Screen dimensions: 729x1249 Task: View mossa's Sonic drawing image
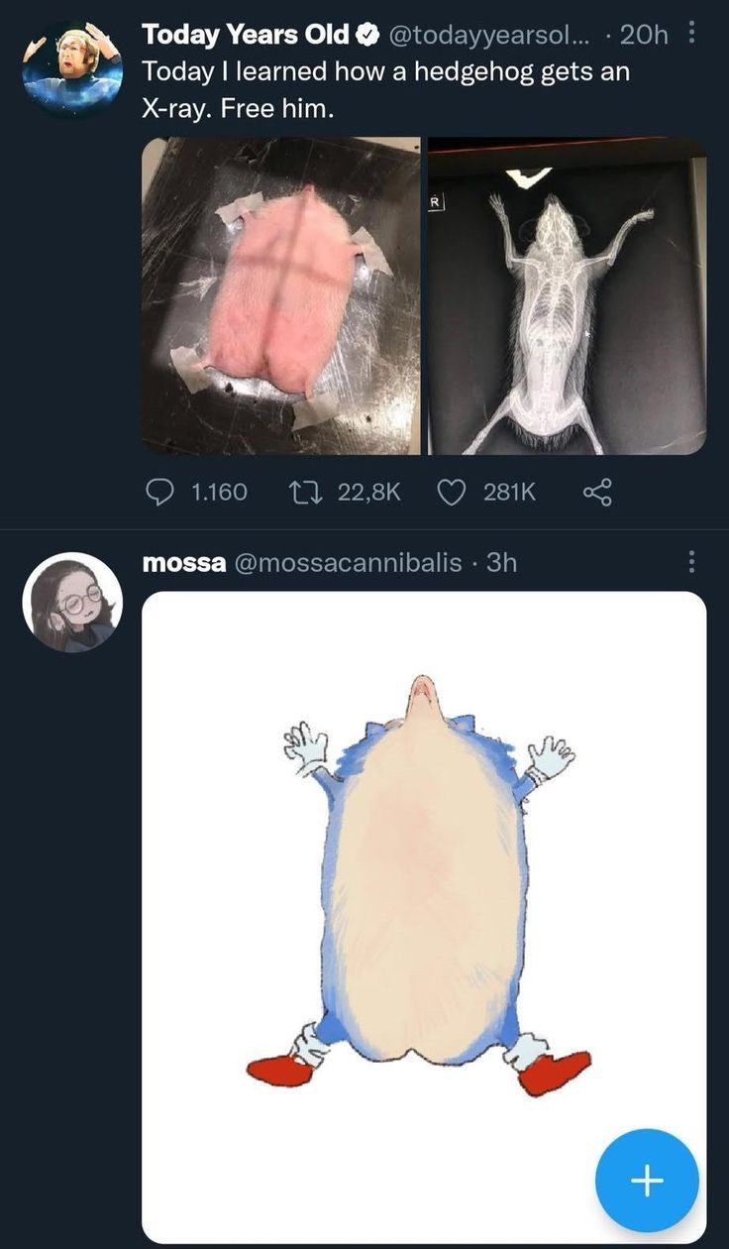pyautogui.click(x=424, y=892)
